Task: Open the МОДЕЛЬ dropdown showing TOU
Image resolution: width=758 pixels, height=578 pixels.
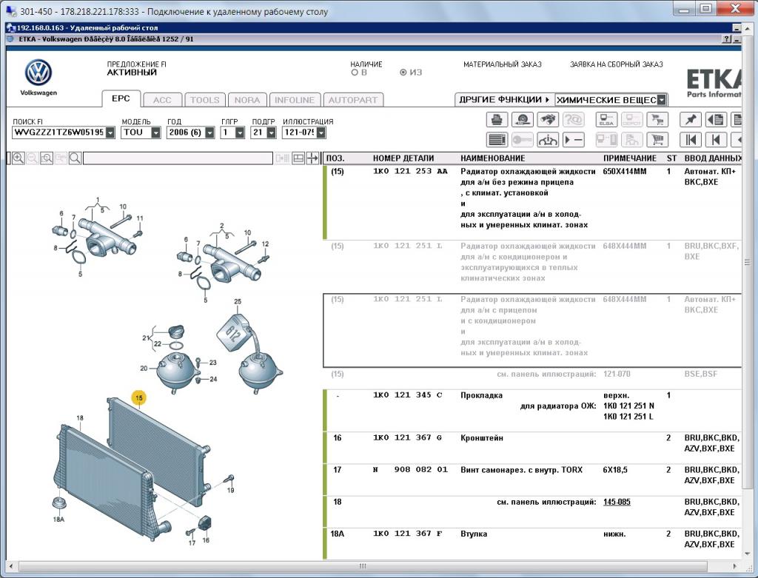Action: pos(155,132)
